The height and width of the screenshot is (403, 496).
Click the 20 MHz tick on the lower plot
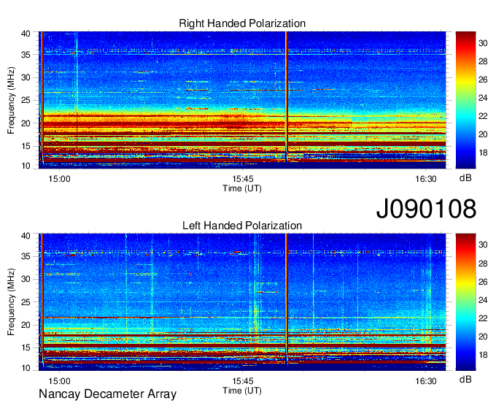click(x=26, y=325)
